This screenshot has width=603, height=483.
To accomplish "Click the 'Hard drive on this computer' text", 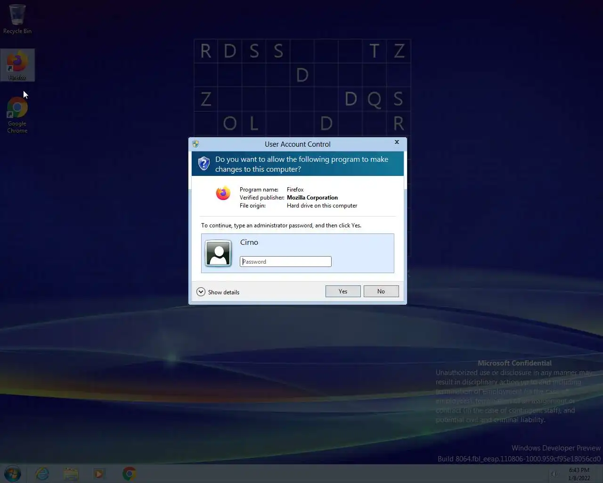I will 322,206.
